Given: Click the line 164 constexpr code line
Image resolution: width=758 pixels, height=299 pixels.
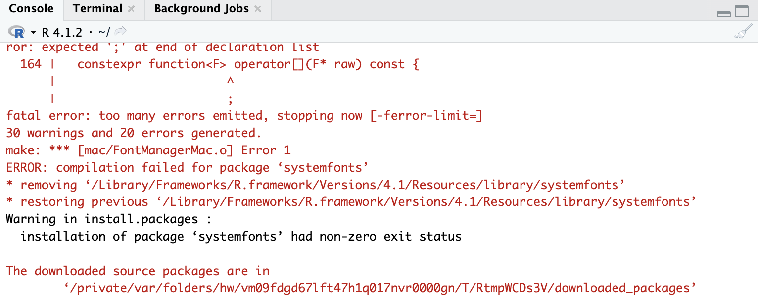Looking at the screenshot, I should pyautogui.click(x=219, y=64).
